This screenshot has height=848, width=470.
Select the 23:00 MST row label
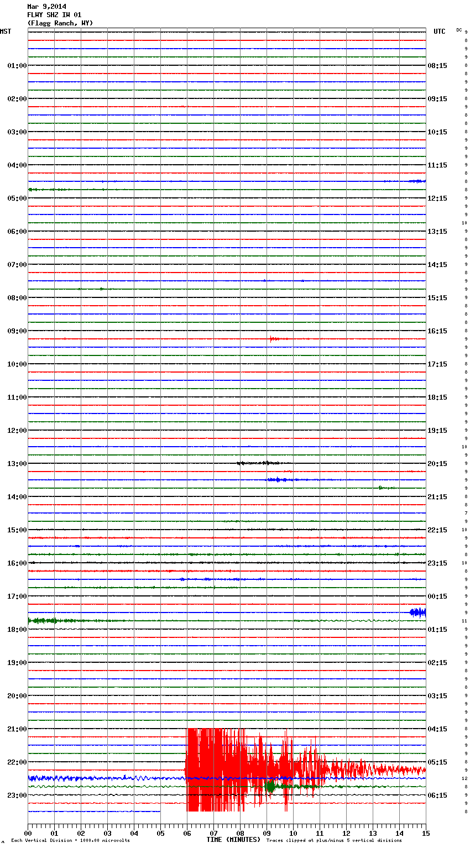tap(17, 795)
